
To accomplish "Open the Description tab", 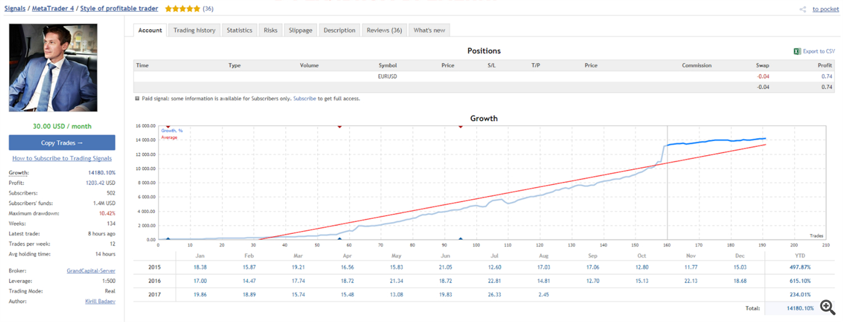I will (339, 30).
